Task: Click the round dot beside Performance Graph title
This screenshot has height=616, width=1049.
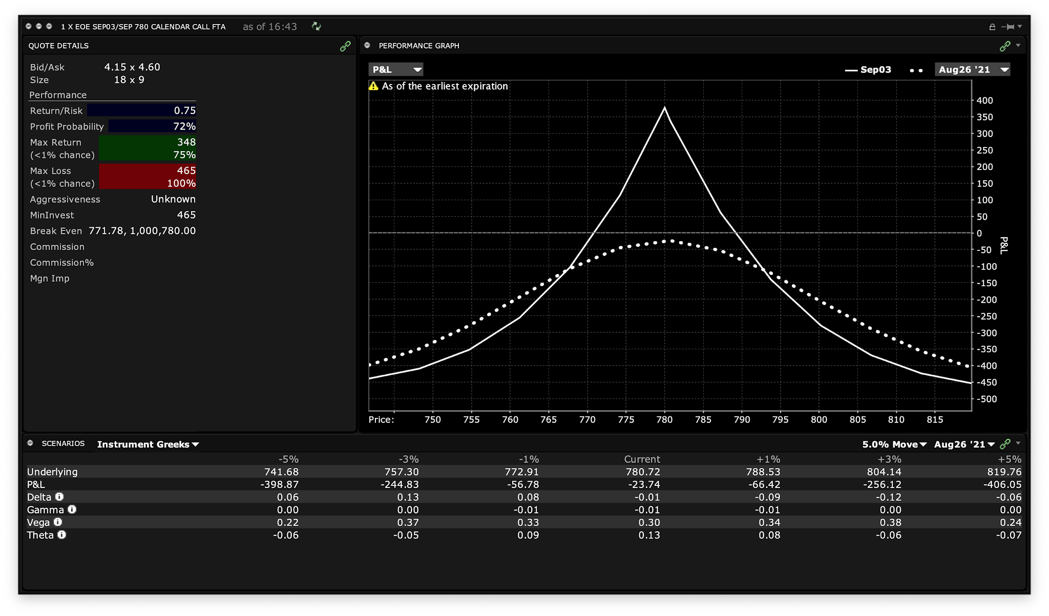Action: [x=367, y=46]
